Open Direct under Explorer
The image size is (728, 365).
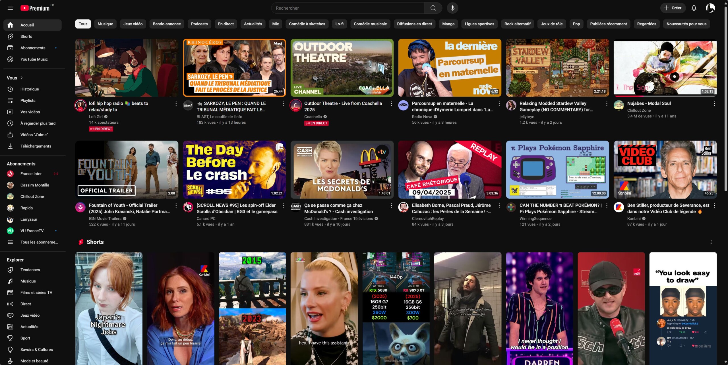pos(32,304)
